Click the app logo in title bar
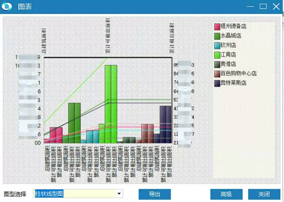Screen dimensions: 284x202 [6, 6]
